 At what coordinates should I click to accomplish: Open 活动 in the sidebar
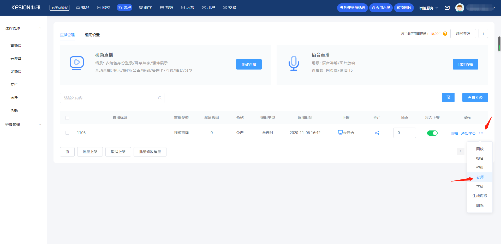pyautogui.click(x=14, y=111)
